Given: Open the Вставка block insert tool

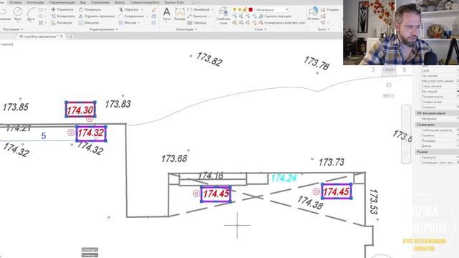Looking at the screenshot, I should (x=313, y=14).
